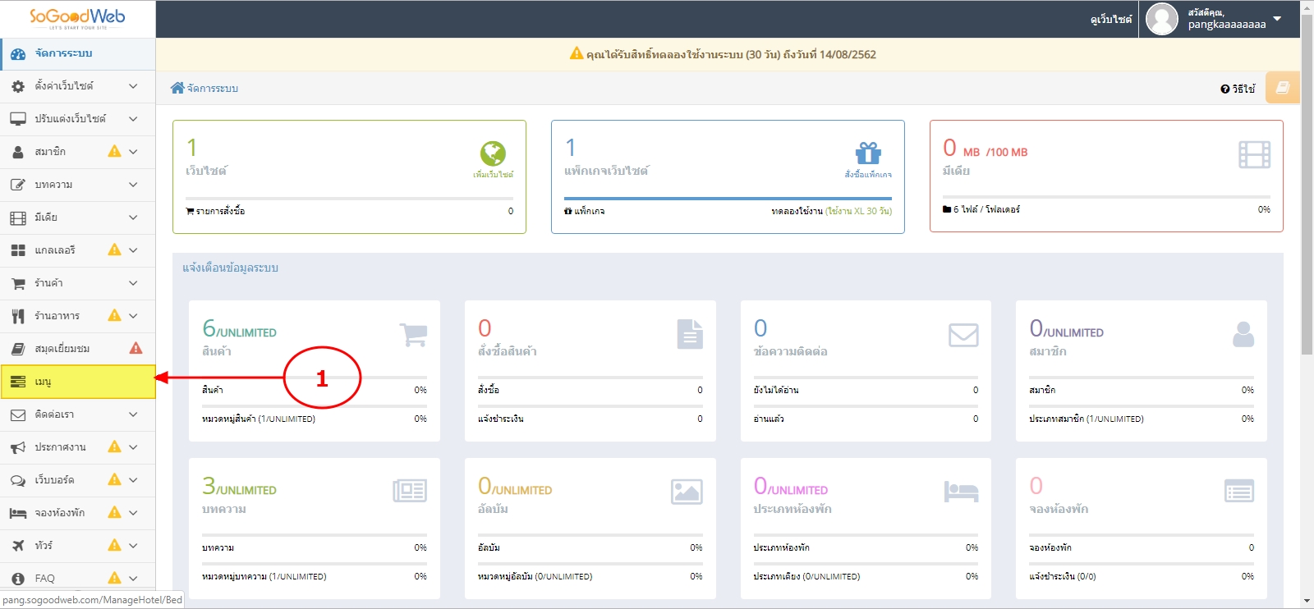Open the เมนู sidebar item
Screen dimensions: 1314x609
[78, 382]
